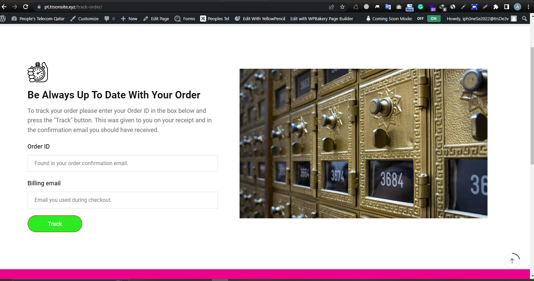The height and width of the screenshot is (281, 534).
Task: Open Forms in the admin bar
Action: coord(185,19)
